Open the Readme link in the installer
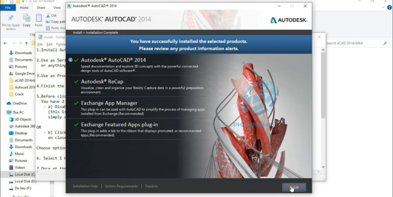The height and width of the screenshot is (197, 393). pyautogui.click(x=151, y=186)
